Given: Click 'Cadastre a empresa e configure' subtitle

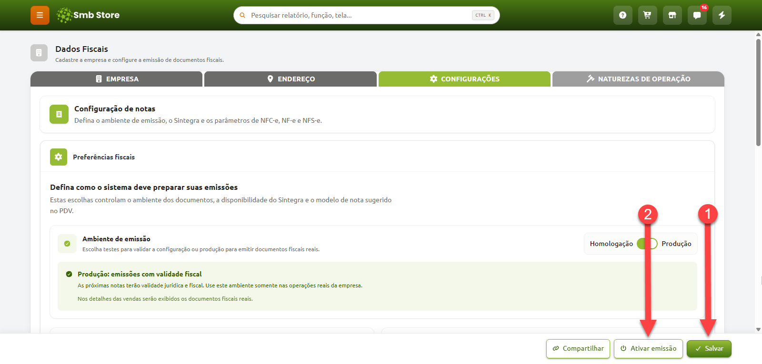Looking at the screenshot, I should click(x=140, y=60).
